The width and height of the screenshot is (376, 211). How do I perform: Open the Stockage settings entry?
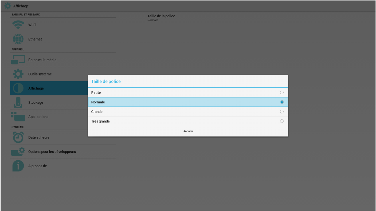tap(49, 103)
